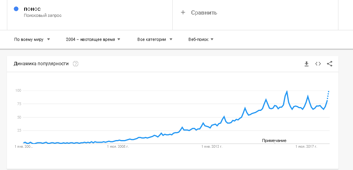
Task: Edit the понос search term
Action: click(x=33, y=9)
